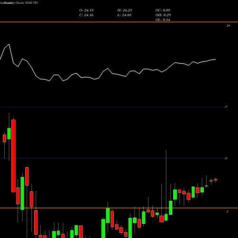This screenshot has height=238, width=238.
Task: Click the 'OL: 0.54' reading
Action: [163, 20]
